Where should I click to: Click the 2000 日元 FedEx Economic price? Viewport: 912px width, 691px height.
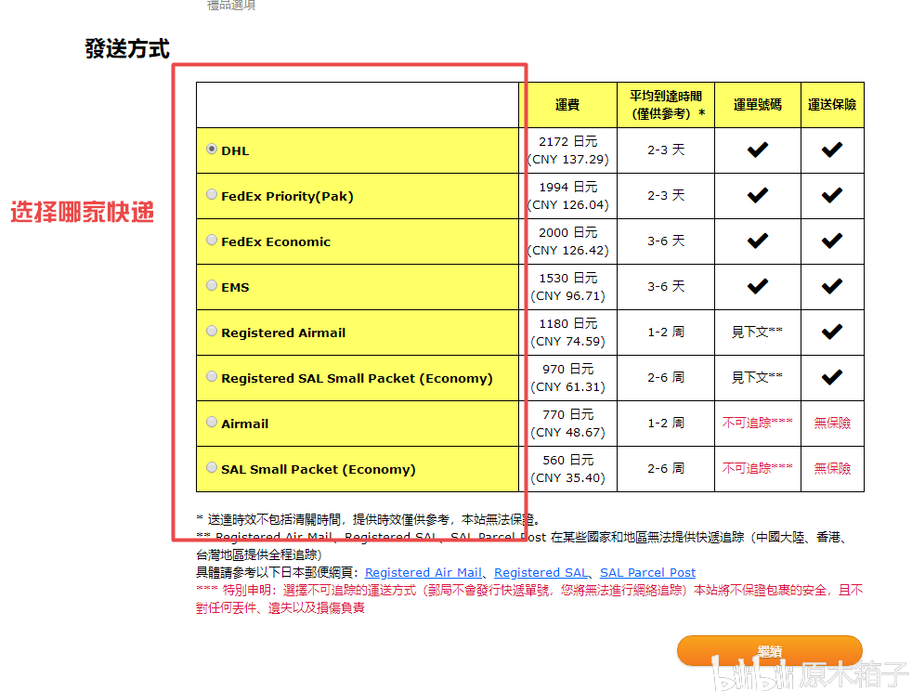pos(567,241)
